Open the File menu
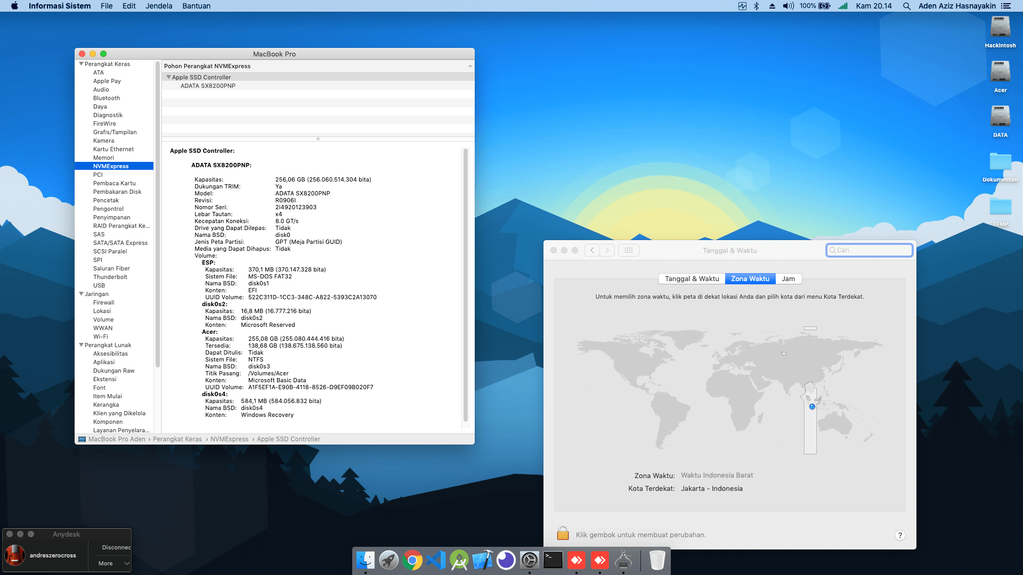The image size is (1023, 575). pos(107,6)
